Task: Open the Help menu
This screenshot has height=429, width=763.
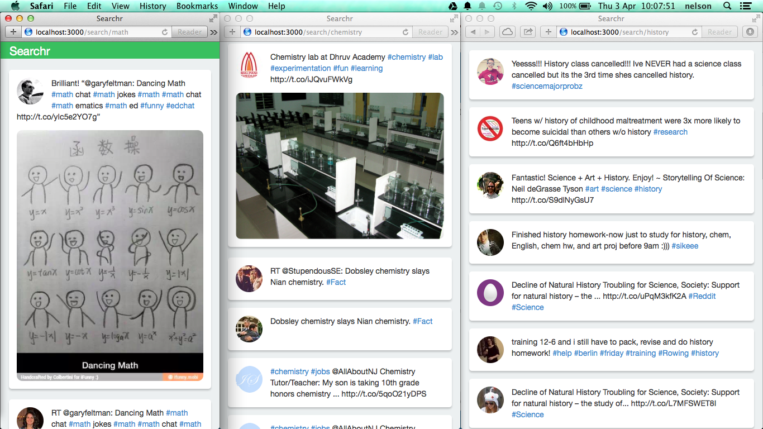Action: pos(276,6)
